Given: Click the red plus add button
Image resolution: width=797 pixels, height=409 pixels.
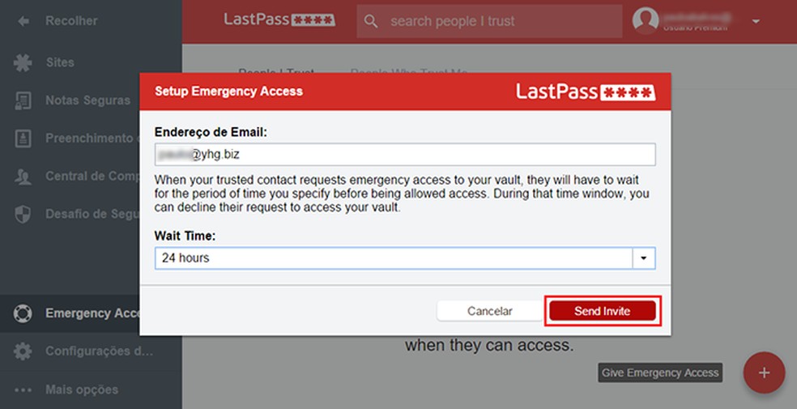Looking at the screenshot, I should click(764, 373).
